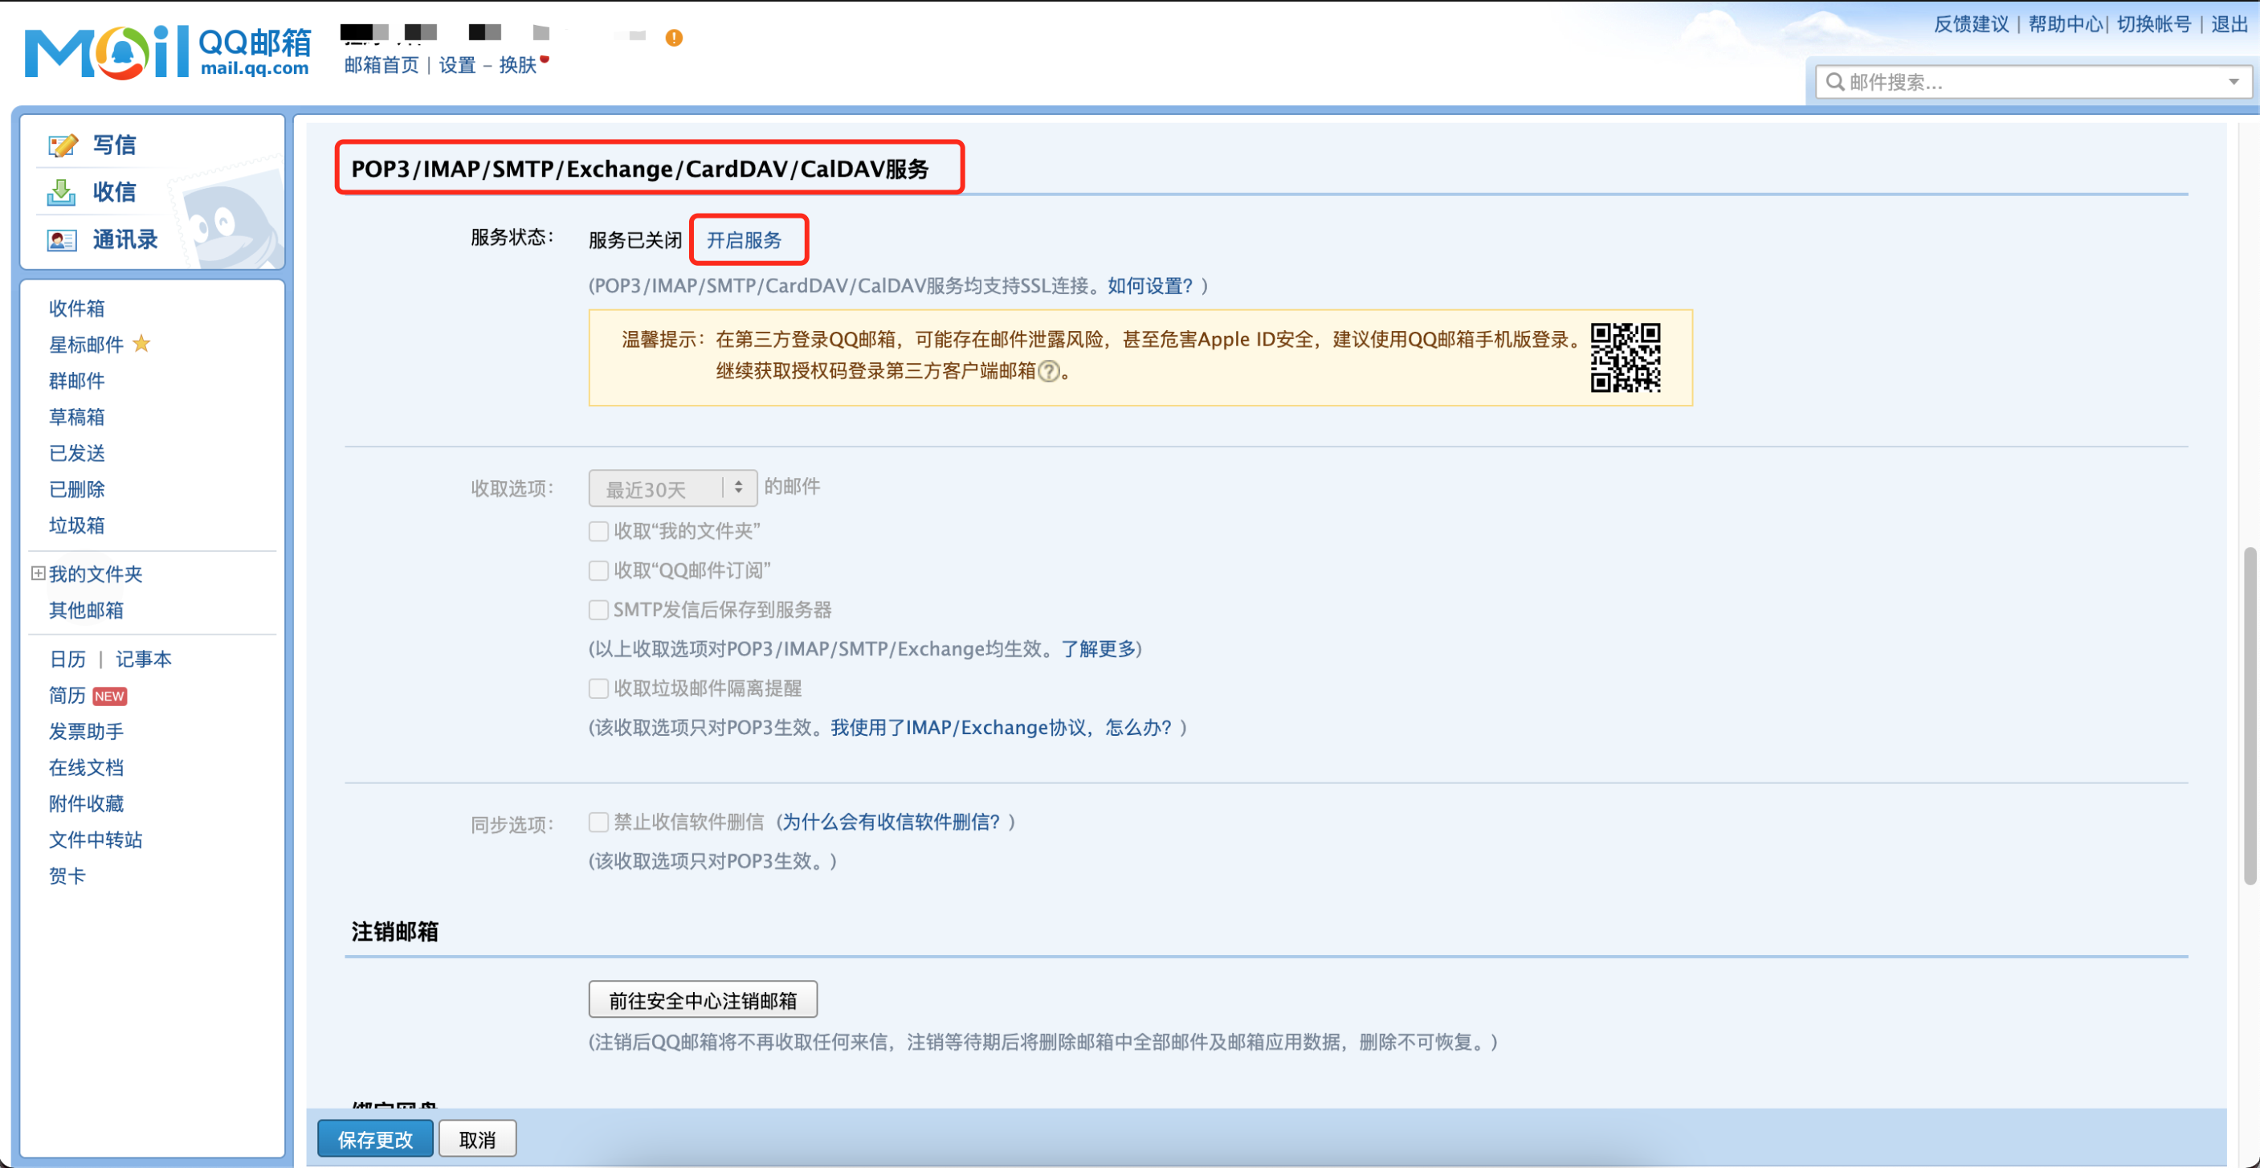Open 其他邮箱 in sidebar

tap(86, 610)
